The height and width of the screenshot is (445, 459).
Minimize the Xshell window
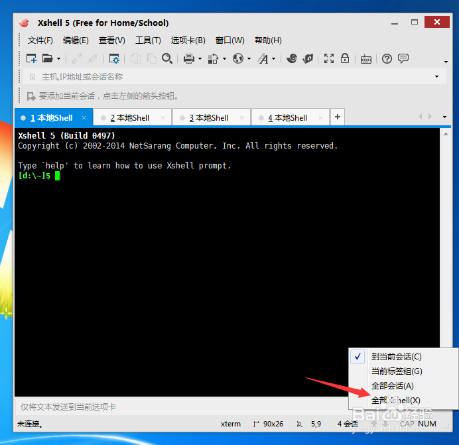tap(395, 23)
